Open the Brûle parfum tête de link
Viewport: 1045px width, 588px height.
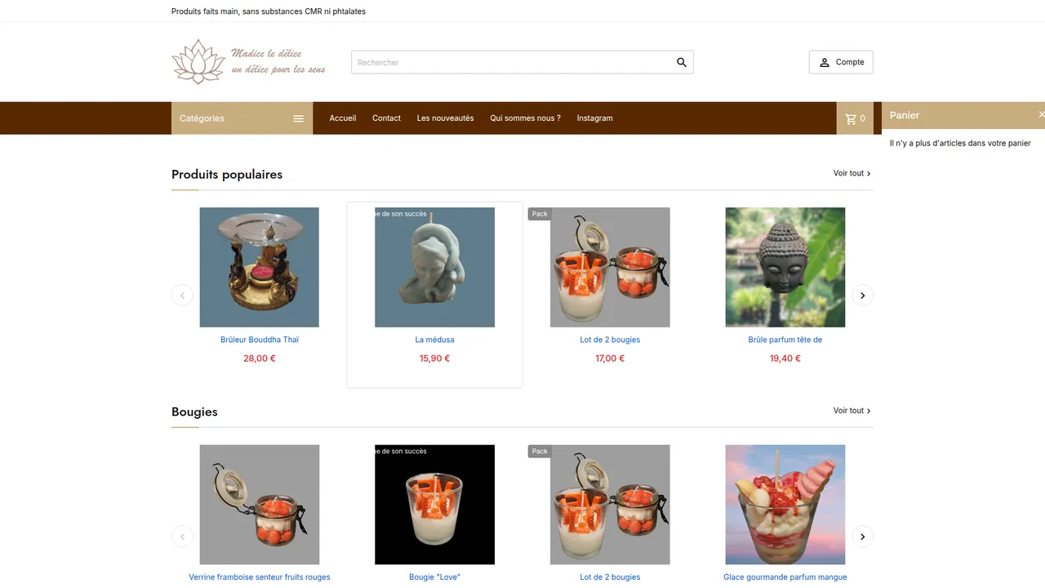point(785,340)
